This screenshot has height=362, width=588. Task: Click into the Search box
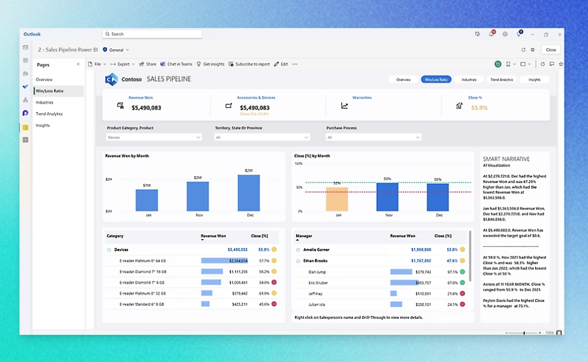[152, 34]
